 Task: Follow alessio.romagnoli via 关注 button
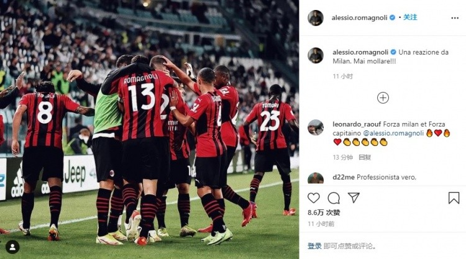pyautogui.click(x=410, y=17)
